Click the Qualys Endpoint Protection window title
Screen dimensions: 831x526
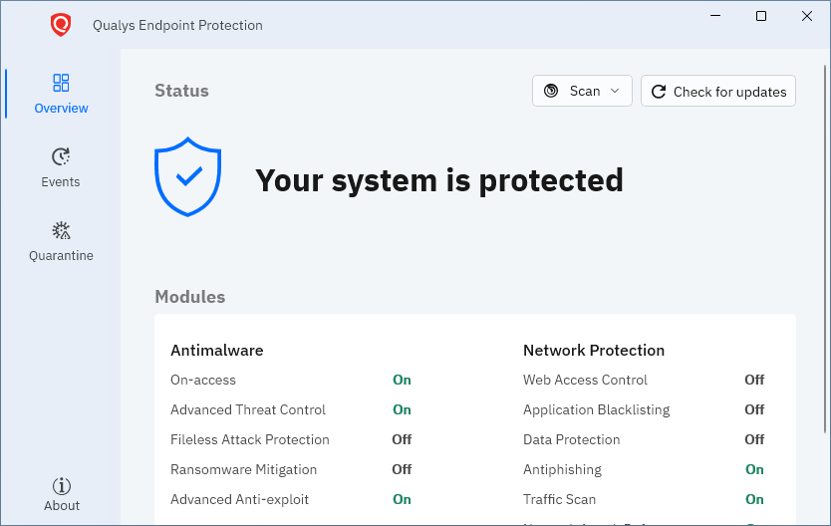click(x=177, y=26)
